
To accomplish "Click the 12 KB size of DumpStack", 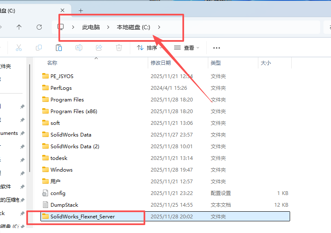I will click(x=281, y=205).
